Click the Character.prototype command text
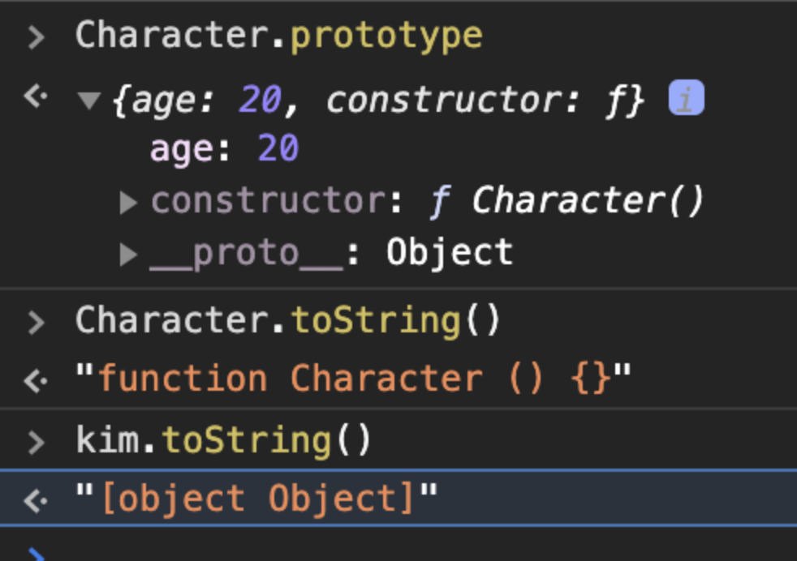The image size is (797, 561). click(x=278, y=36)
